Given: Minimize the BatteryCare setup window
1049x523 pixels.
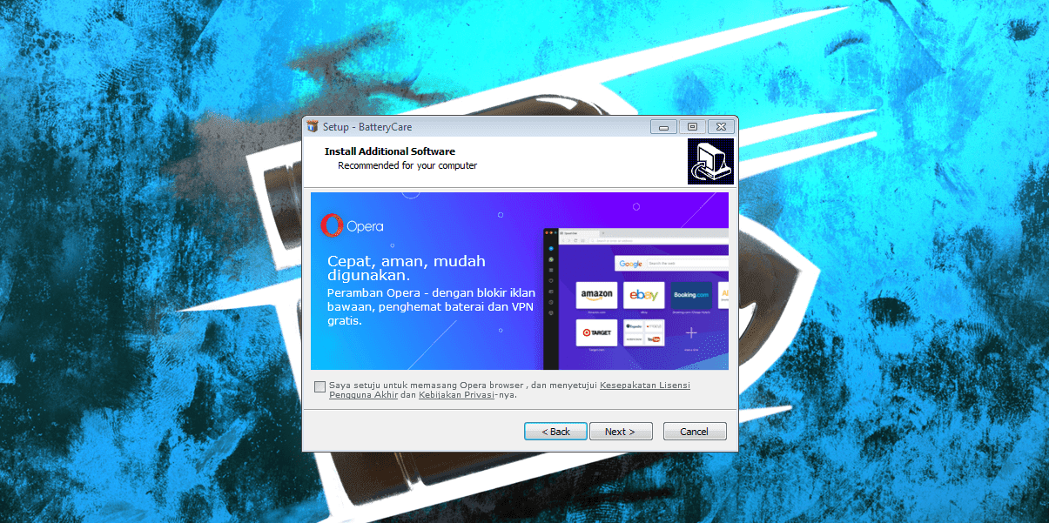Looking at the screenshot, I should [663, 127].
